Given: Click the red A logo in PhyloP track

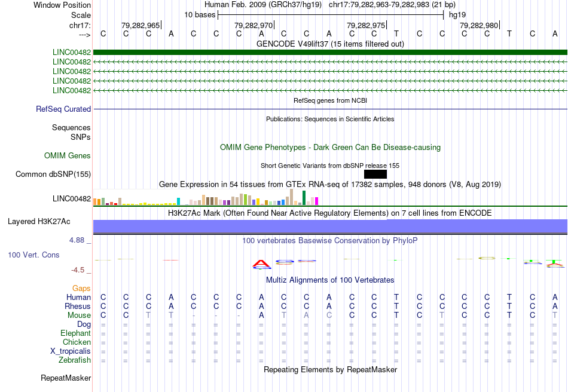Looking at the screenshot, I should (x=261, y=264).
